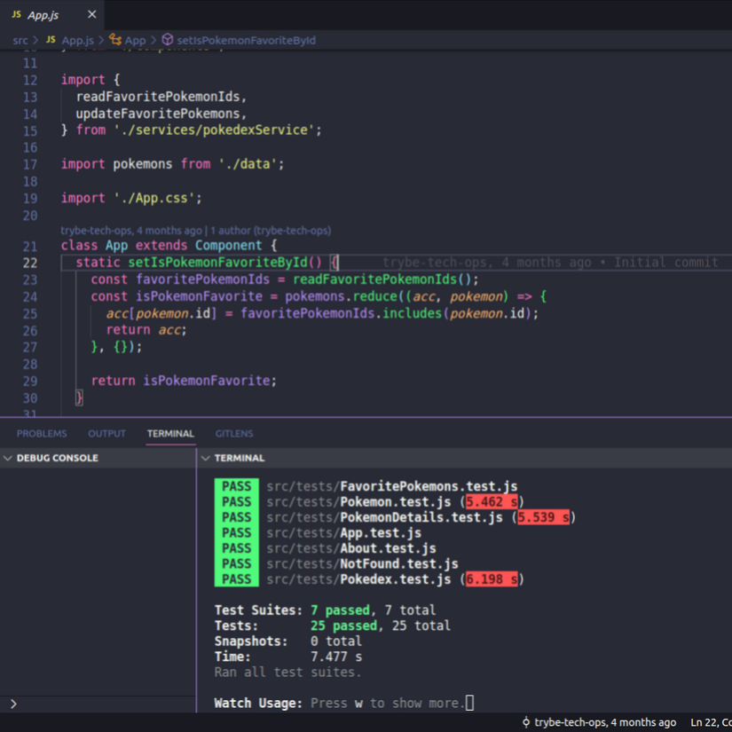The height and width of the screenshot is (732, 732).
Task: Collapse the DEBUG CONSOLE section
Action: 7,459
